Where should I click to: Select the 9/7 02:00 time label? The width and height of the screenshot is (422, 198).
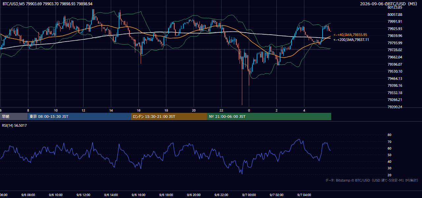tap(276, 195)
